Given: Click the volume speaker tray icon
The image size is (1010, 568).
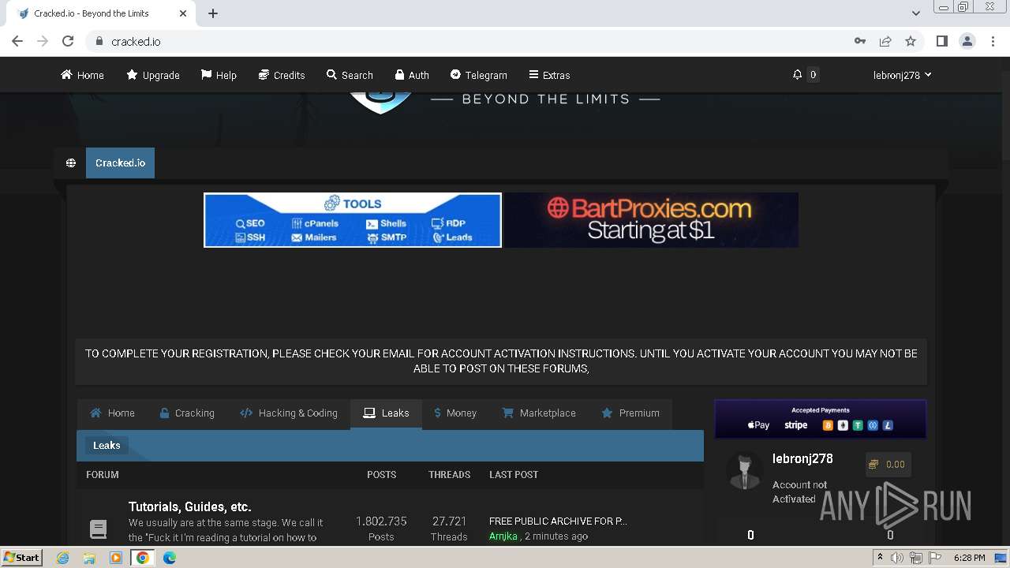Looking at the screenshot, I should [x=897, y=558].
